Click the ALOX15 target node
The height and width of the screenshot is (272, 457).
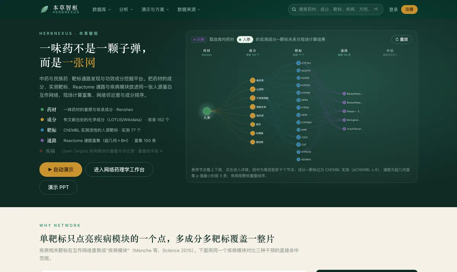(299, 71)
